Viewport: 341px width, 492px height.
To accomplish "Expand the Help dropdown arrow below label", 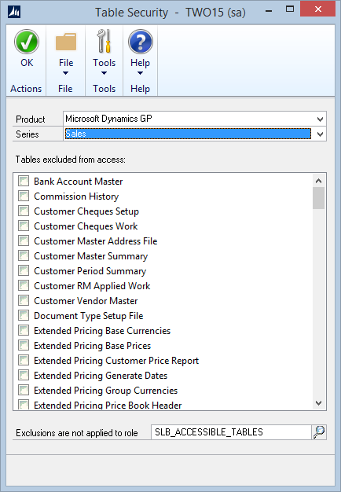I will (x=140, y=73).
